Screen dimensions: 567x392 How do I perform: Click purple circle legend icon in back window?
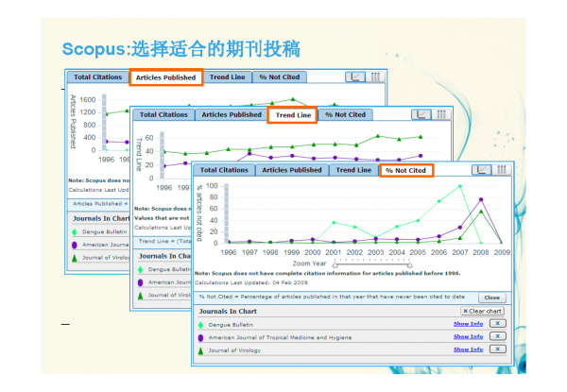(x=74, y=245)
